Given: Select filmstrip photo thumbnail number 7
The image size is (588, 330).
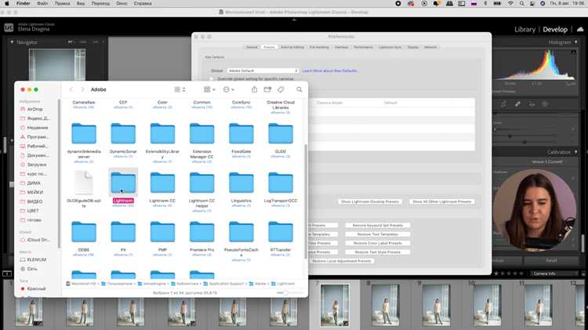Looking at the screenshot, I should pos(335,305).
